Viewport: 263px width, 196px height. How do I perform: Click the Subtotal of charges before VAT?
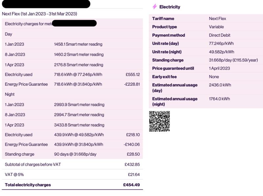click(x=33, y=164)
